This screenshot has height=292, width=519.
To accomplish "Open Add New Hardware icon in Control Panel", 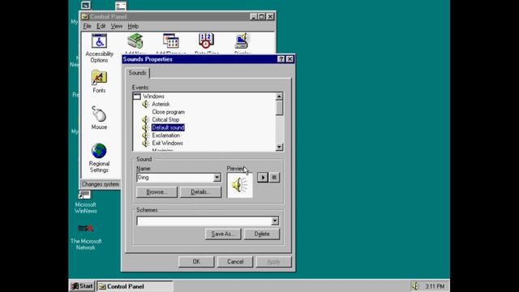I will coord(135,41).
